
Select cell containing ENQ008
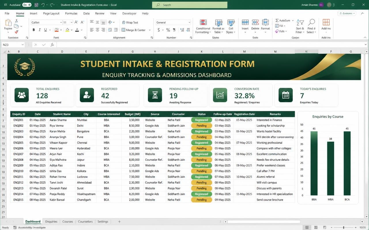pos(18,160)
